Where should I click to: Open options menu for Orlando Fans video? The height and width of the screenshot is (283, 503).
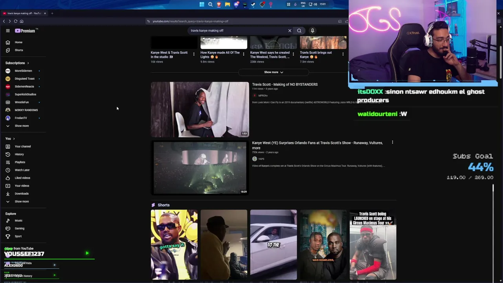tap(392, 142)
